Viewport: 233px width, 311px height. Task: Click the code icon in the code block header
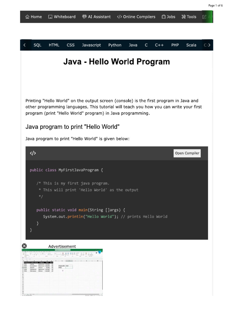click(33, 153)
